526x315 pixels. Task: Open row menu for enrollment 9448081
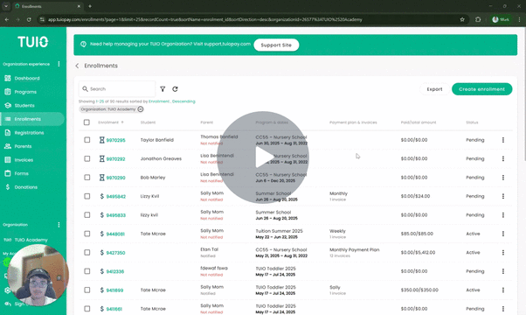coord(503,234)
